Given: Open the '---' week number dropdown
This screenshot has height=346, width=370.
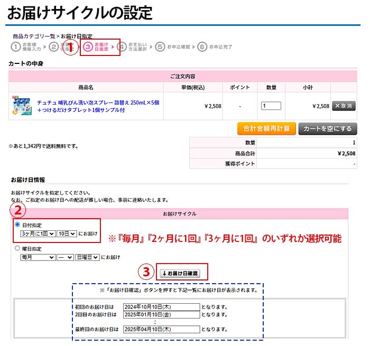Looking at the screenshot, I should (66, 257).
